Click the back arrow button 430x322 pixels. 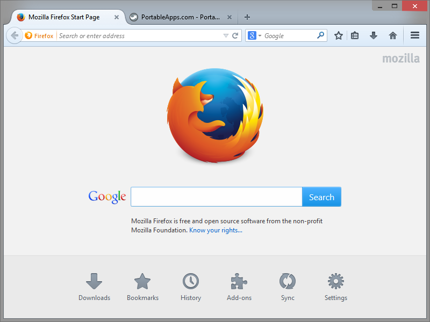click(15, 35)
